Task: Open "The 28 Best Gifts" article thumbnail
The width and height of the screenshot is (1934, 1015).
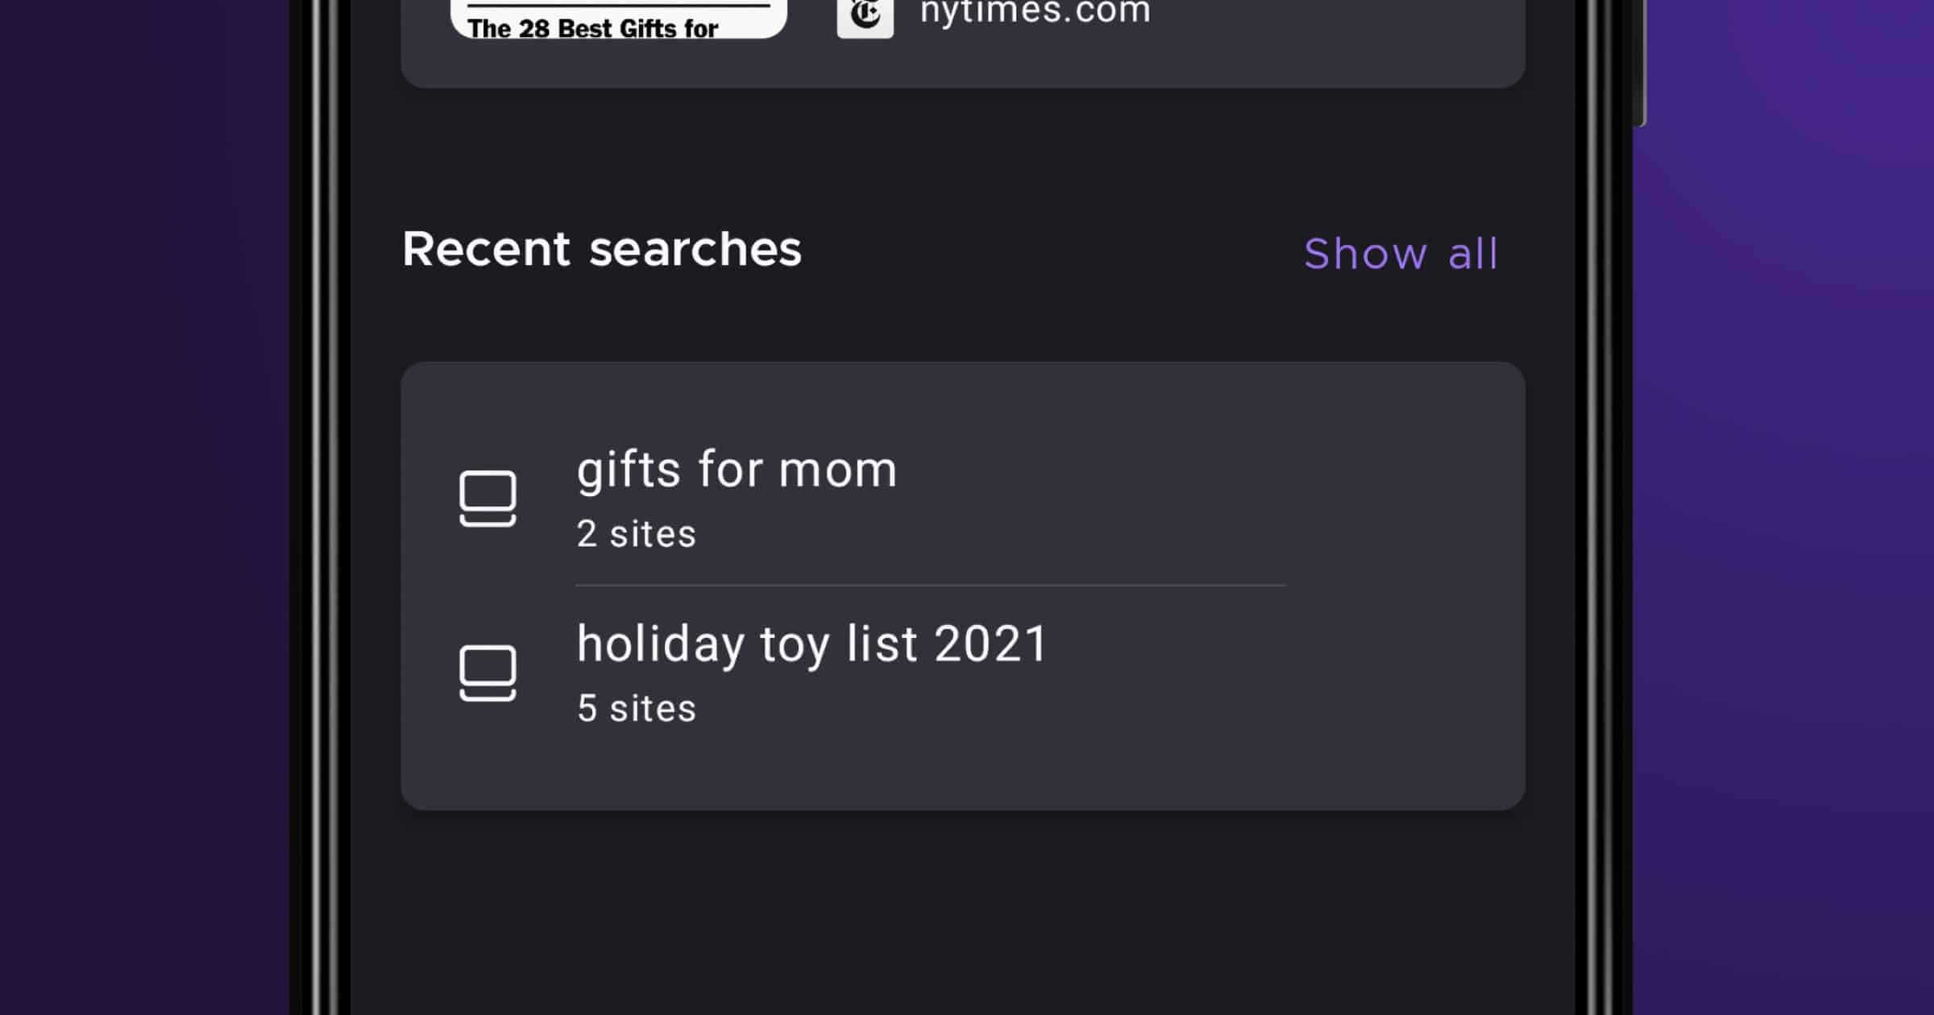Action: (618, 19)
